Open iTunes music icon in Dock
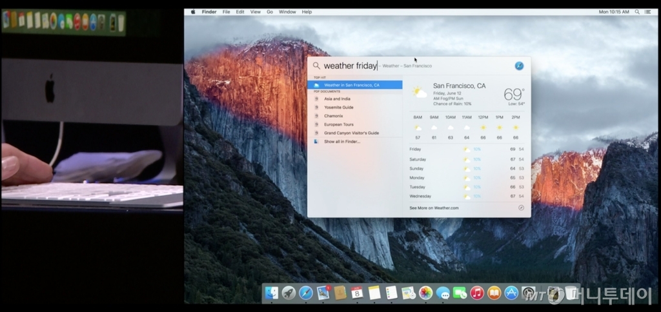Viewport: 661px width, 312px height. click(477, 293)
